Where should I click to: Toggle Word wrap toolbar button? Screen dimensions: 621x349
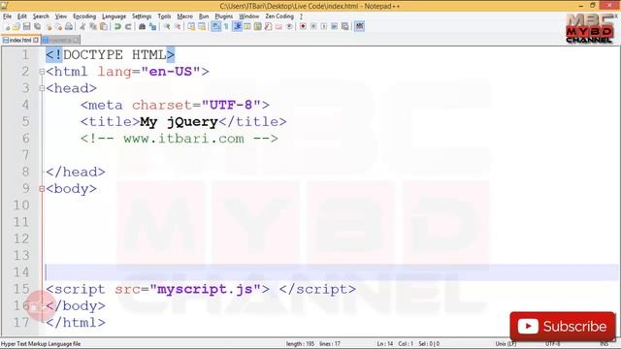click(215, 26)
